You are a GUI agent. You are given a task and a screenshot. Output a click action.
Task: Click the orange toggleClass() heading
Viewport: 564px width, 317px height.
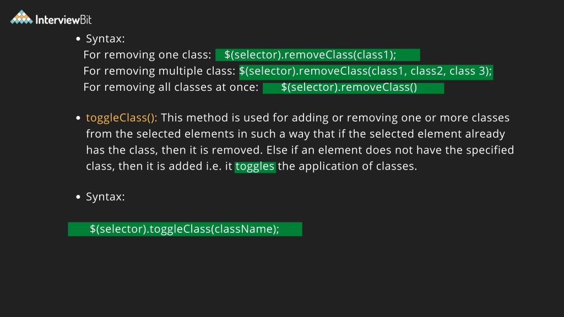tap(121, 118)
